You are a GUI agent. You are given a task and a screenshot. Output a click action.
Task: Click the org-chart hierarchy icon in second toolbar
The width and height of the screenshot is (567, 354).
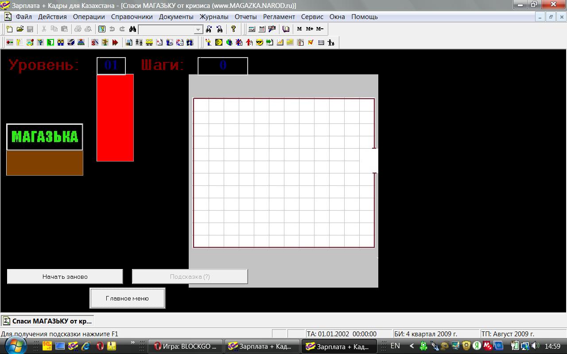(81, 42)
